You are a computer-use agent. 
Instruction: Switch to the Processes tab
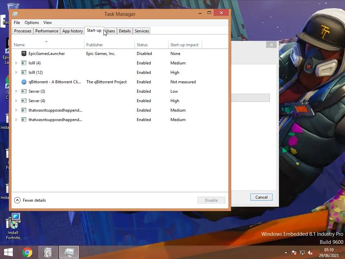tap(23, 31)
